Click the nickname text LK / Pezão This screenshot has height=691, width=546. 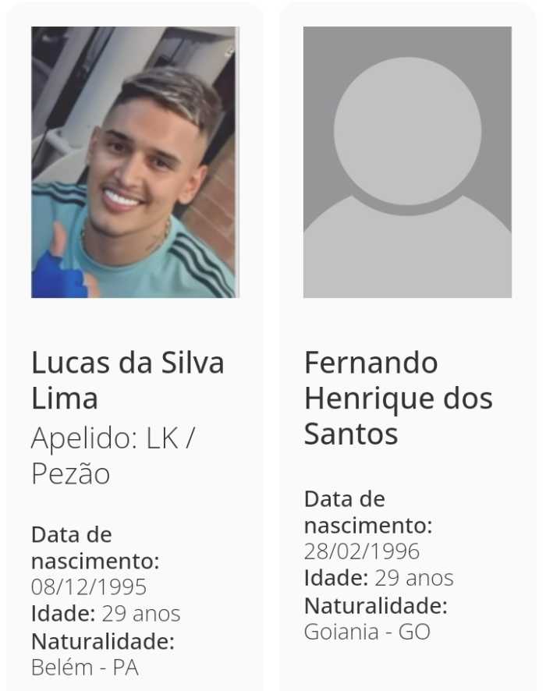click(x=113, y=456)
